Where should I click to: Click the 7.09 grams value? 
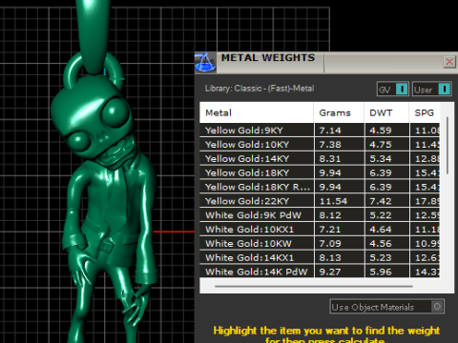(330, 244)
